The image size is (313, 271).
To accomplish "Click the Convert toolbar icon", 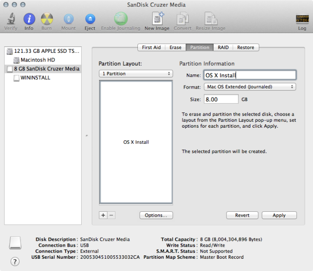I will (x=182, y=19).
